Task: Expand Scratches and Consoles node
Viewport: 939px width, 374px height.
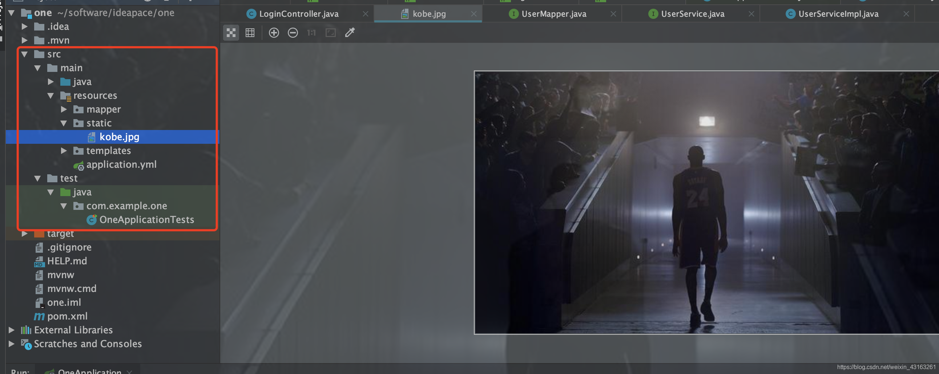Action: 11,344
